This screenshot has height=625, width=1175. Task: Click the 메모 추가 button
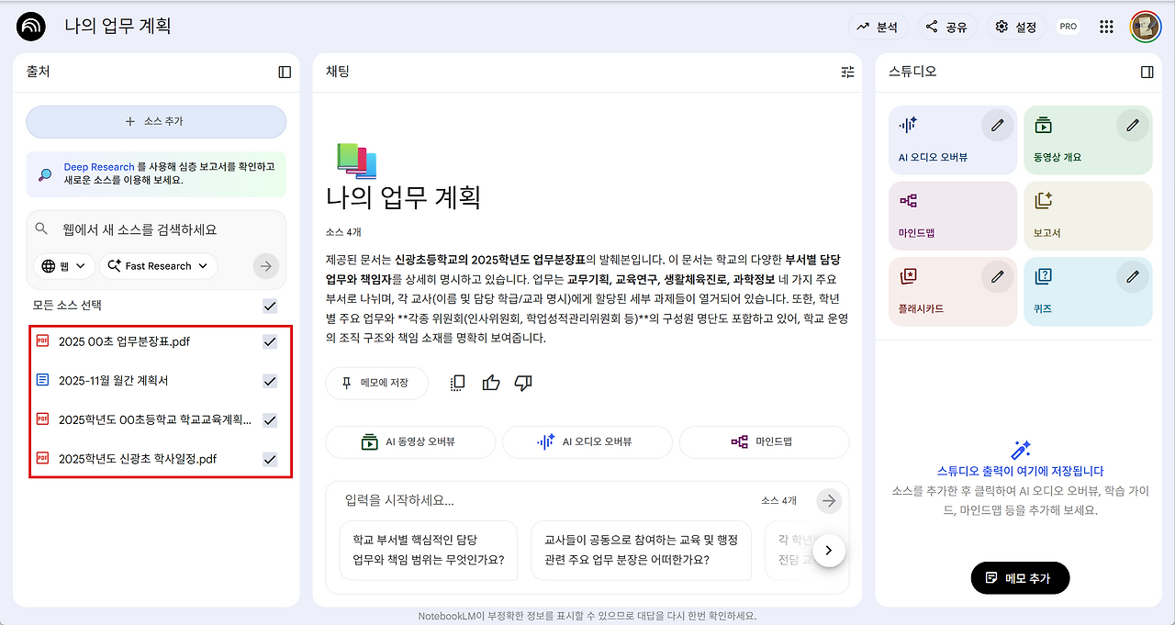(1020, 578)
